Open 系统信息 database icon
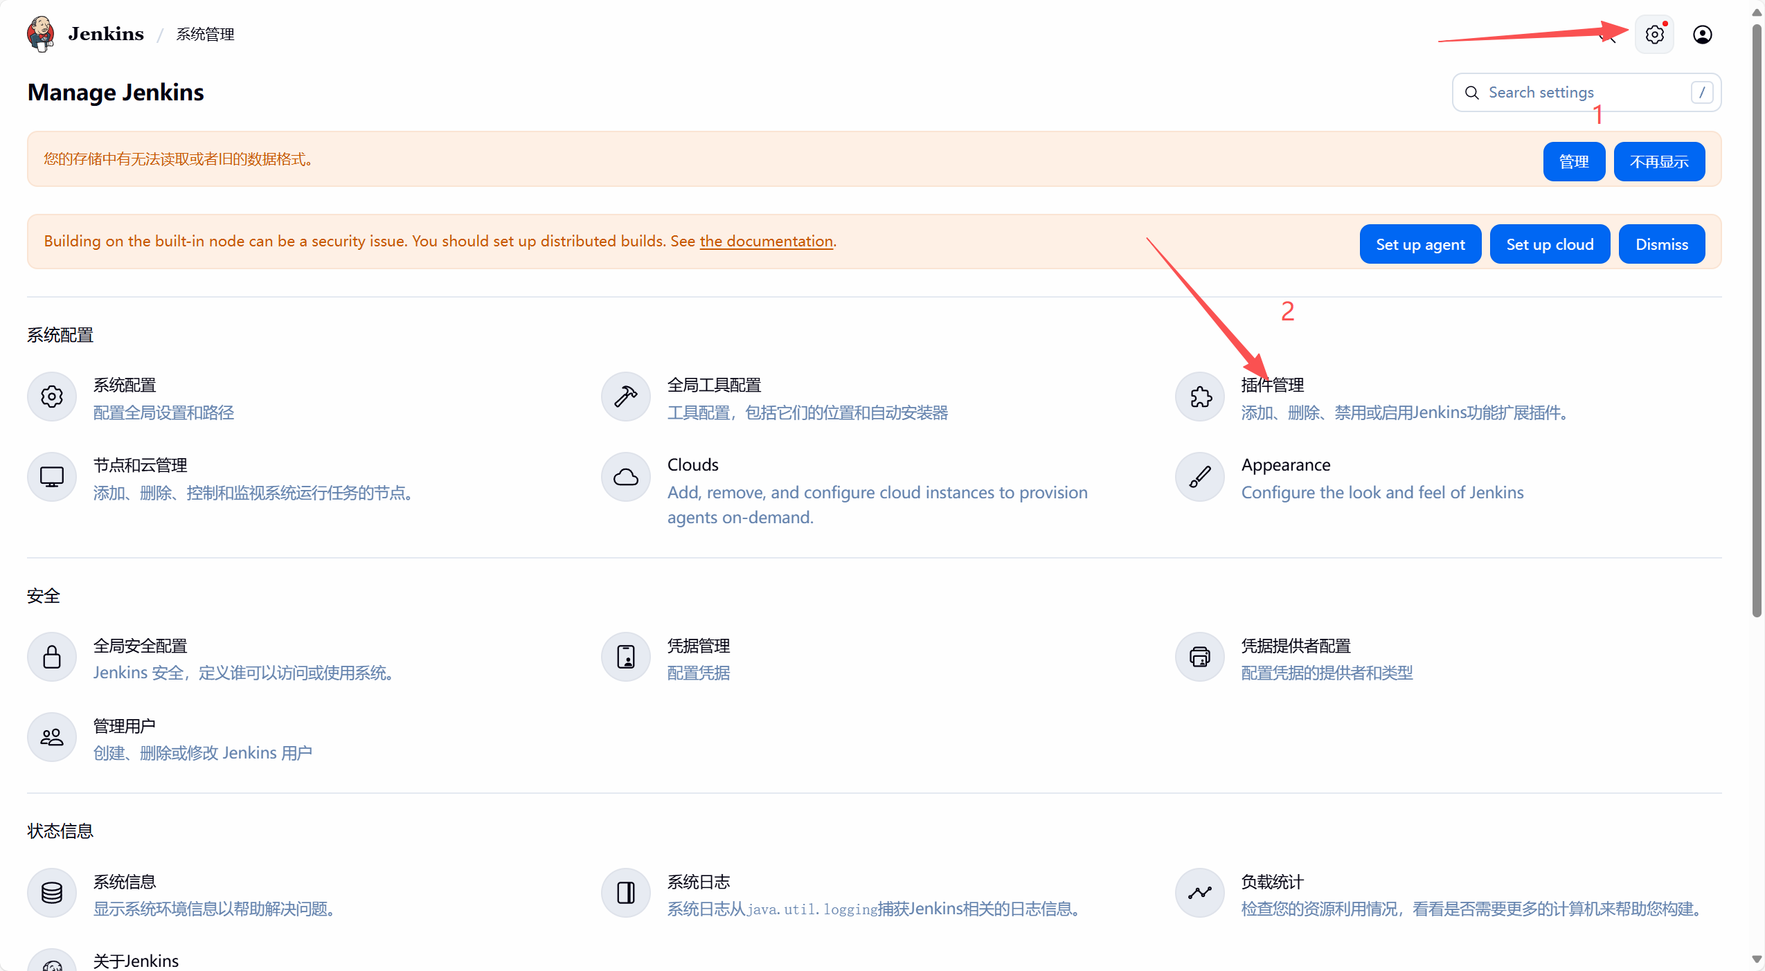The height and width of the screenshot is (971, 1765). 52,893
